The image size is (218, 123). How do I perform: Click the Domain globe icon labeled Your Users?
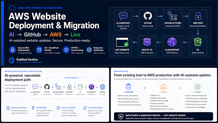tap(103, 87)
